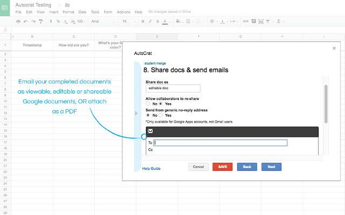Select Yes for generic no-reply address

pos(161,115)
